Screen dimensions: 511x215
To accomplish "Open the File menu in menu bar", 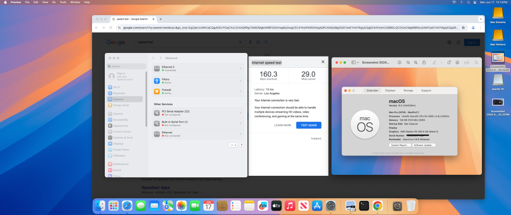I will tap(27, 2).
